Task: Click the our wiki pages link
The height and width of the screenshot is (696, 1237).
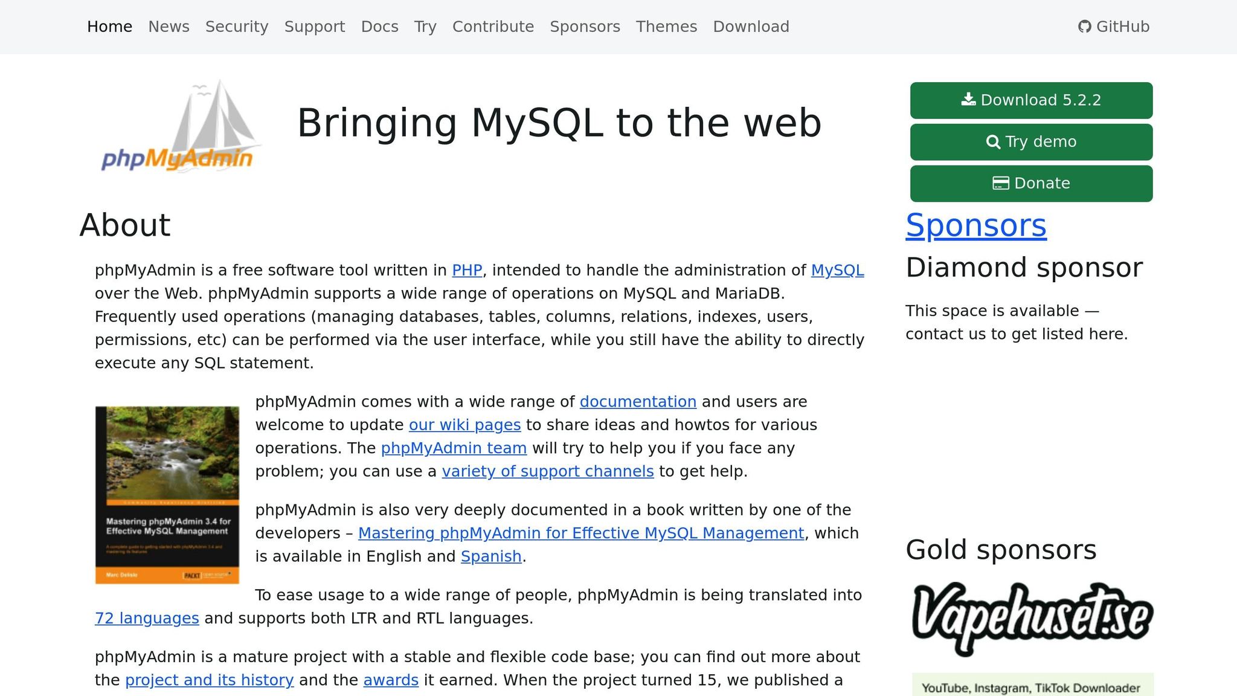Action: [464, 425]
